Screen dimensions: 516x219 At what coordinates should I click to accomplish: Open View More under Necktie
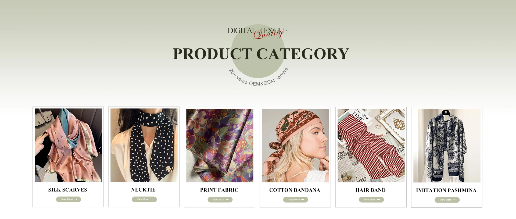pyautogui.click(x=144, y=199)
